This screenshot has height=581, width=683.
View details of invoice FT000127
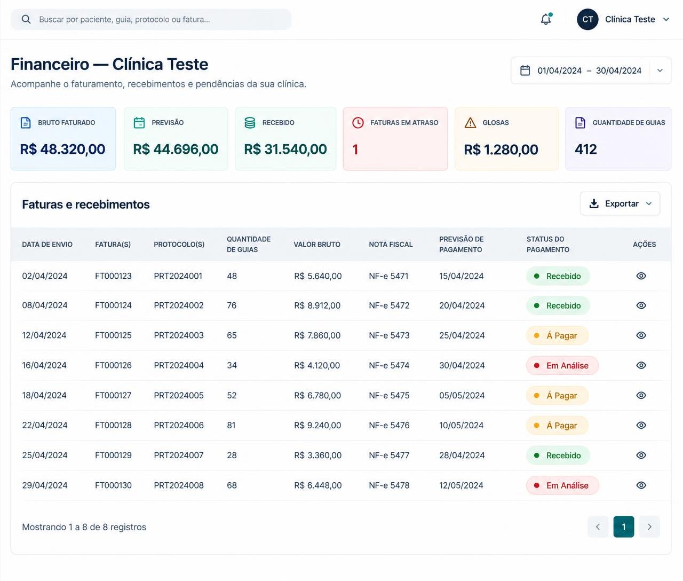(641, 395)
